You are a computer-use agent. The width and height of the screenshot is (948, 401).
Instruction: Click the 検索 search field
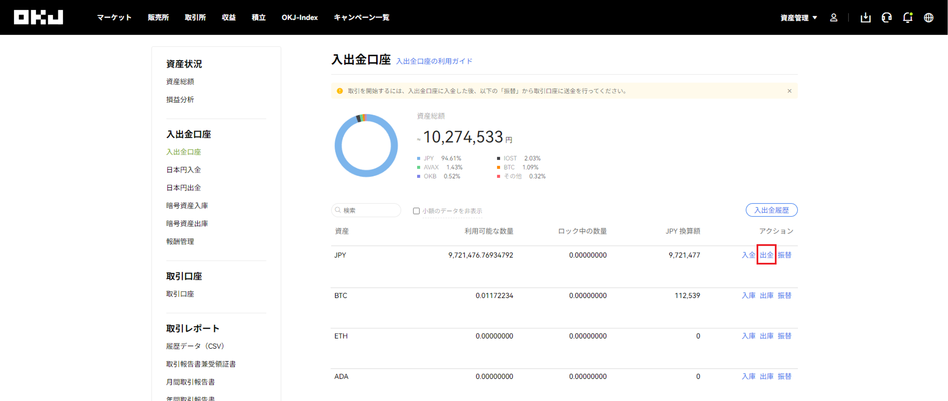pyautogui.click(x=370, y=210)
